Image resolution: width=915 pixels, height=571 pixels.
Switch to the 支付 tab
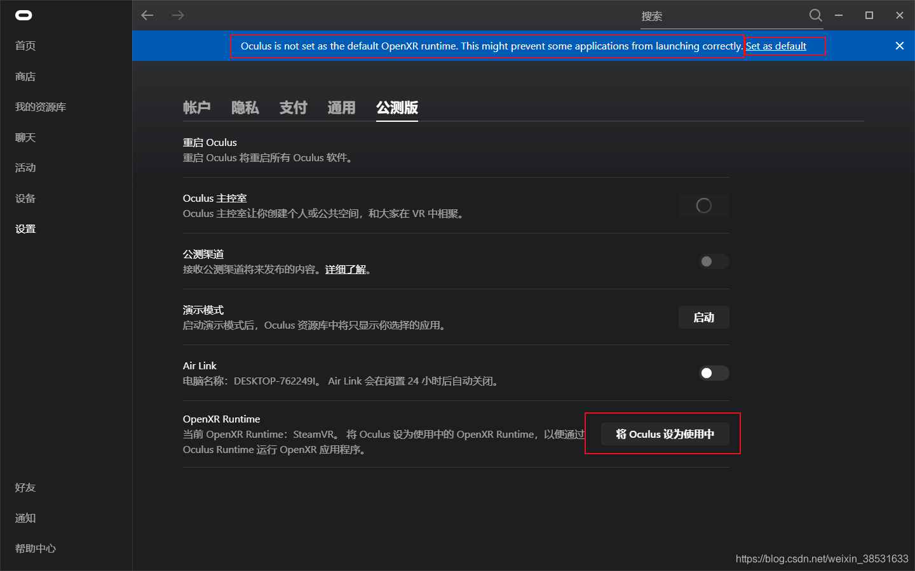(294, 107)
